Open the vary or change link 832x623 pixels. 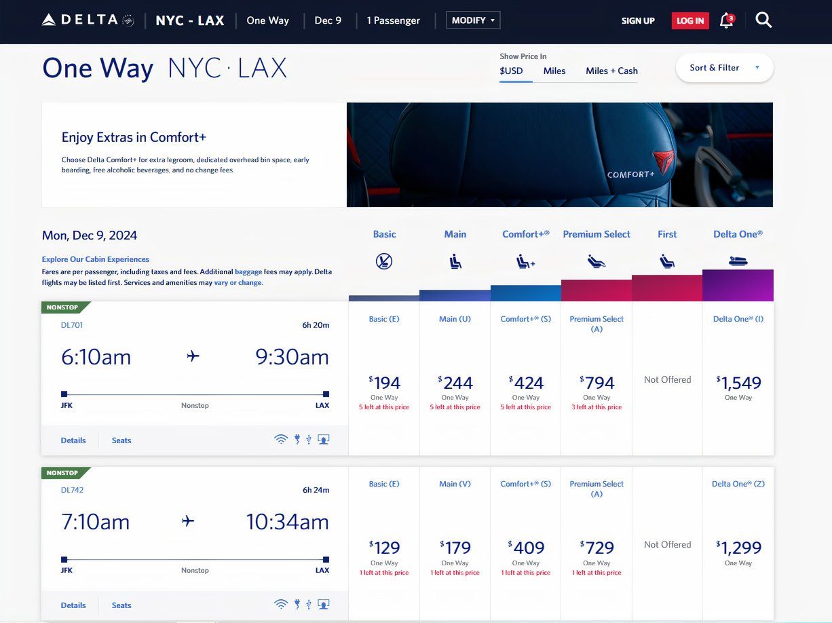coord(238,282)
